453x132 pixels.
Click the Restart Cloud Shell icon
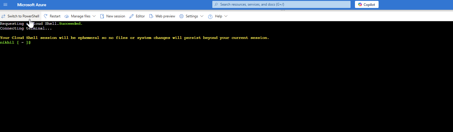[x=46, y=16]
